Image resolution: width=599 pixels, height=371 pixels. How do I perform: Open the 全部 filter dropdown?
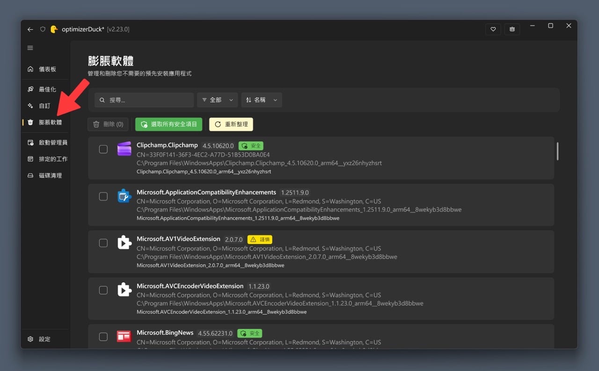(217, 100)
